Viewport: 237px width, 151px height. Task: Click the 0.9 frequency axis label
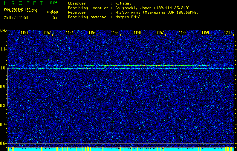click(x=3, y=87)
